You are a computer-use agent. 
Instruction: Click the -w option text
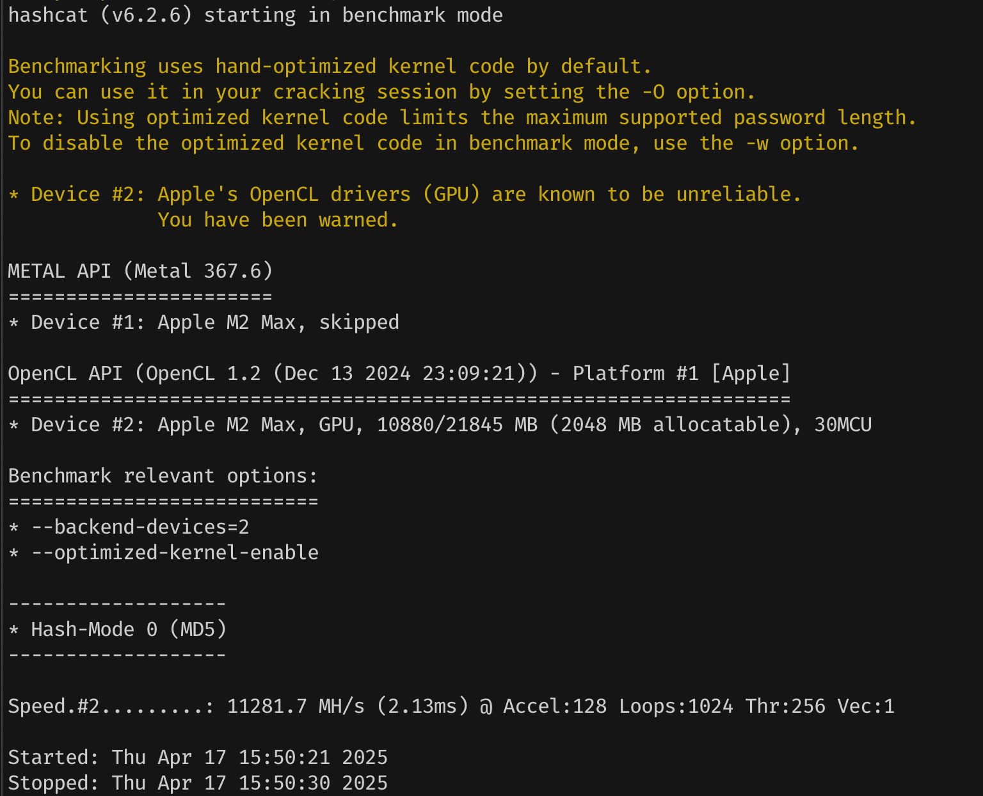(x=757, y=143)
